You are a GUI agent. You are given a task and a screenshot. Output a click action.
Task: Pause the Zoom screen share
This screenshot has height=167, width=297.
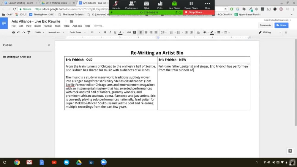(x=191, y=5)
